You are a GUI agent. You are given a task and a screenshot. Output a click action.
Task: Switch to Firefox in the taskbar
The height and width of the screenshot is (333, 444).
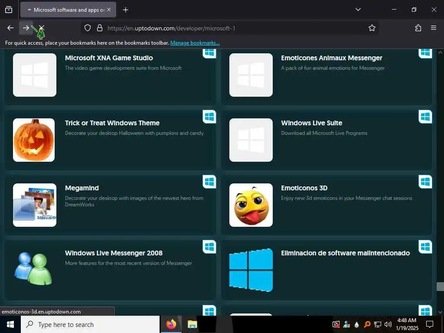(x=171, y=324)
